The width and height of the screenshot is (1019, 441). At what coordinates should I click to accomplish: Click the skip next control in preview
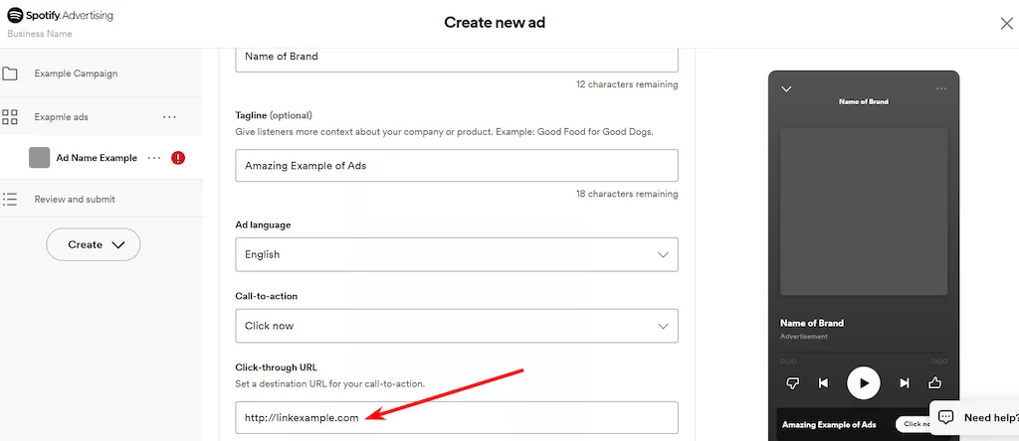pyautogui.click(x=904, y=383)
